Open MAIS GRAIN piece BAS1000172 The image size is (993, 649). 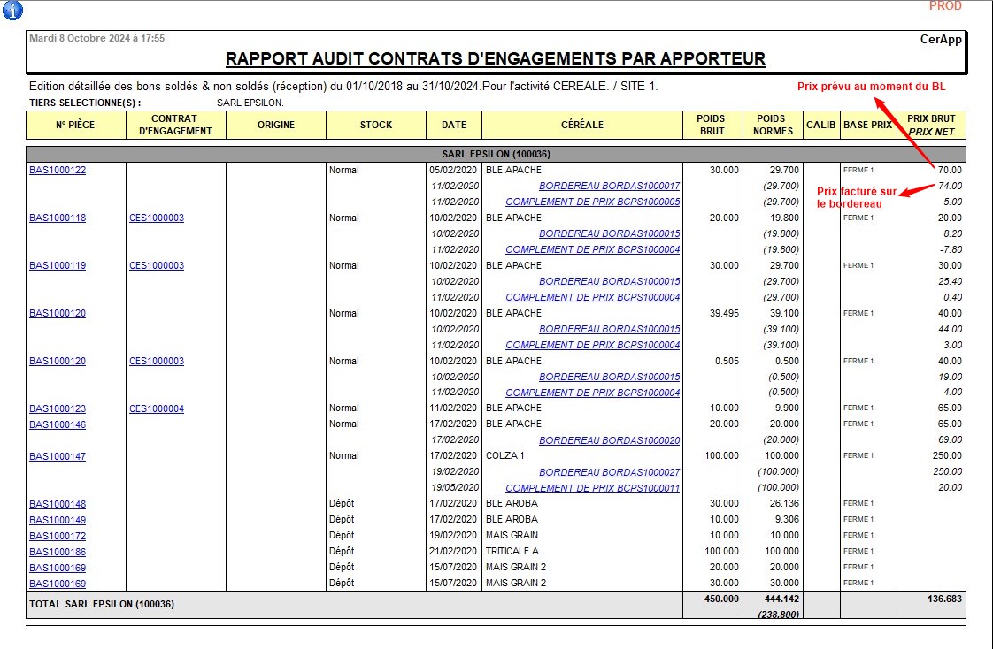pyautogui.click(x=58, y=537)
